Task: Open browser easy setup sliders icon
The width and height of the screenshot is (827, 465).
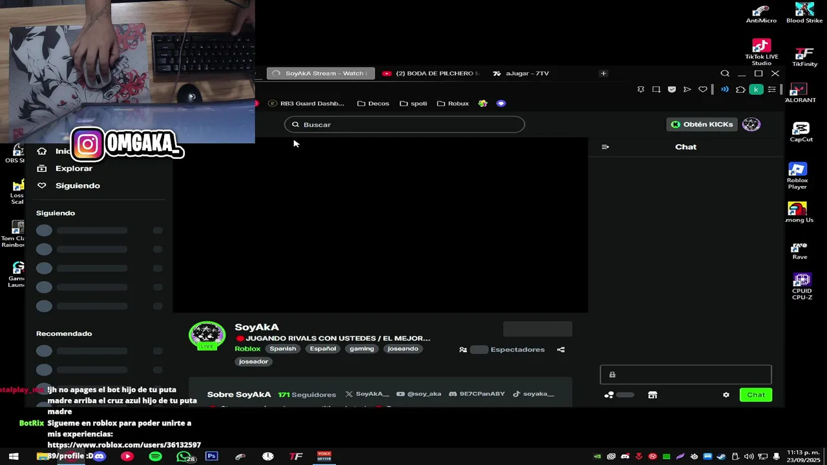Action: [x=771, y=90]
